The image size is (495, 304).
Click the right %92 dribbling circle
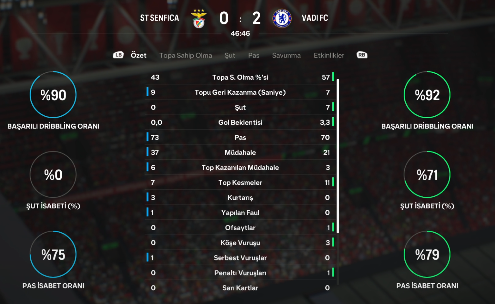pyautogui.click(x=427, y=95)
